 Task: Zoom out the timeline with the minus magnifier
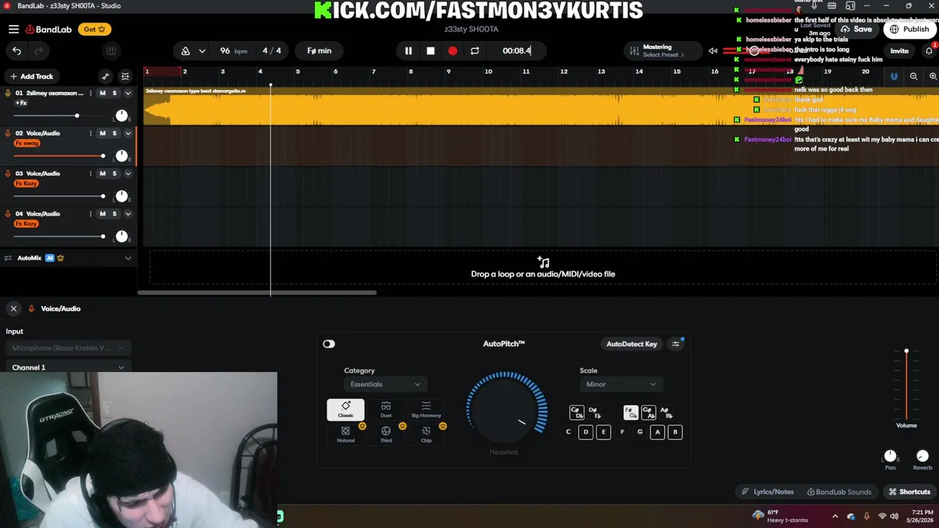pos(913,76)
